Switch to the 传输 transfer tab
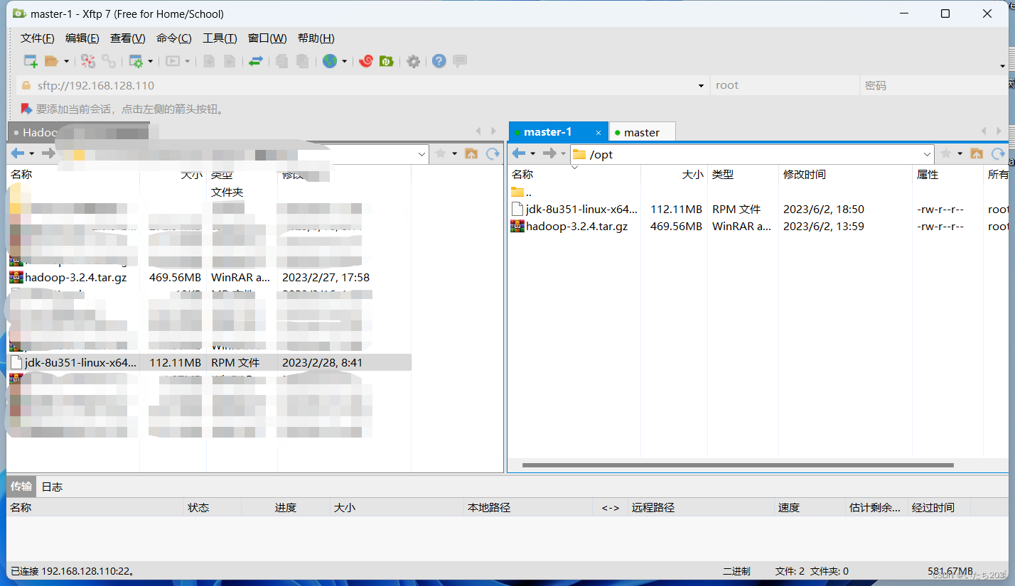The width and height of the screenshot is (1015, 586). pyautogui.click(x=21, y=487)
